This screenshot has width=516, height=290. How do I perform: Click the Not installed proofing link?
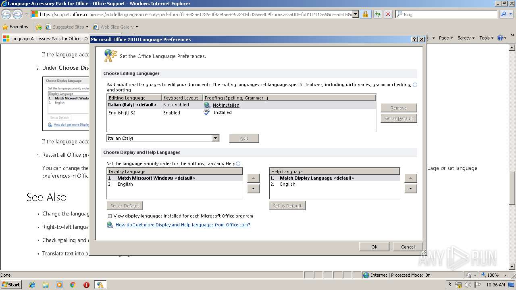(x=226, y=105)
